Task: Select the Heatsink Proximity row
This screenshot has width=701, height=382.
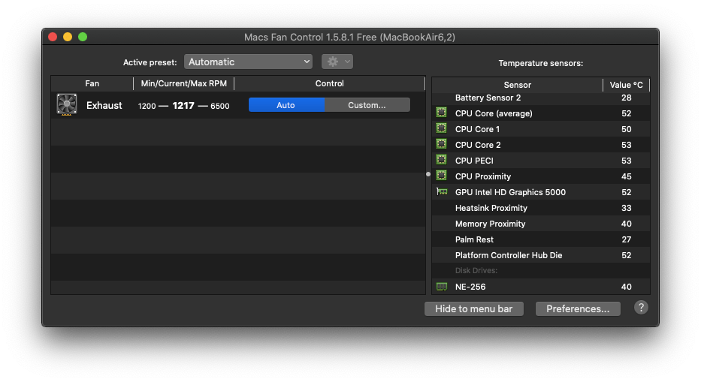Action: pyautogui.click(x=541, y=208)
